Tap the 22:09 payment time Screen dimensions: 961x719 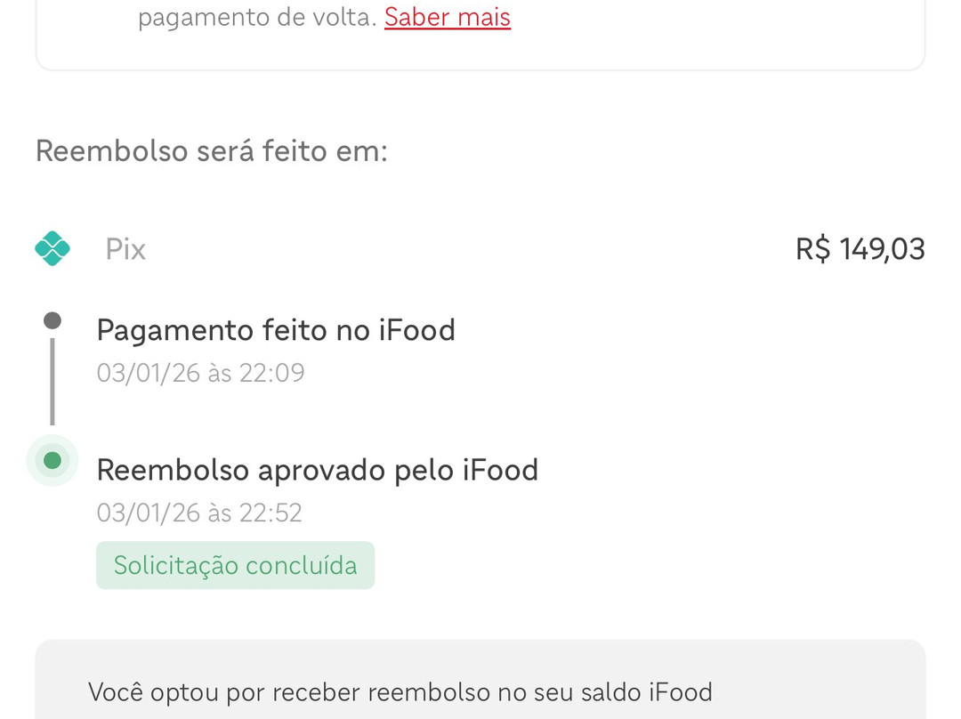coord(272,372)
